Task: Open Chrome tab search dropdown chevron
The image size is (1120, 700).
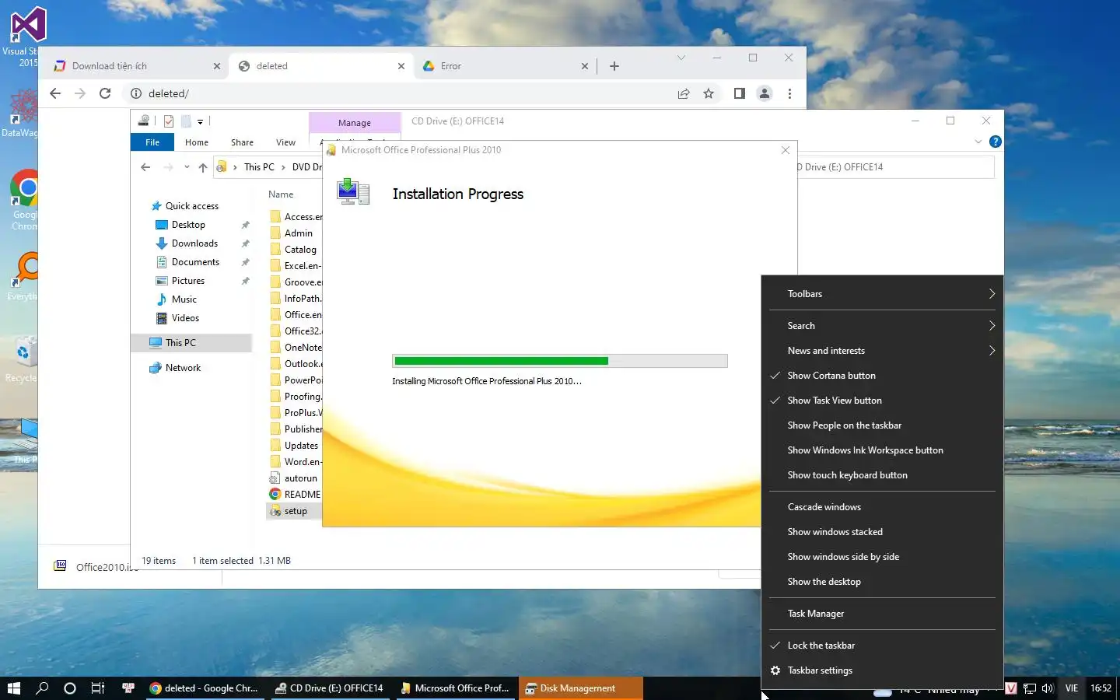Action: click(681, 58)
